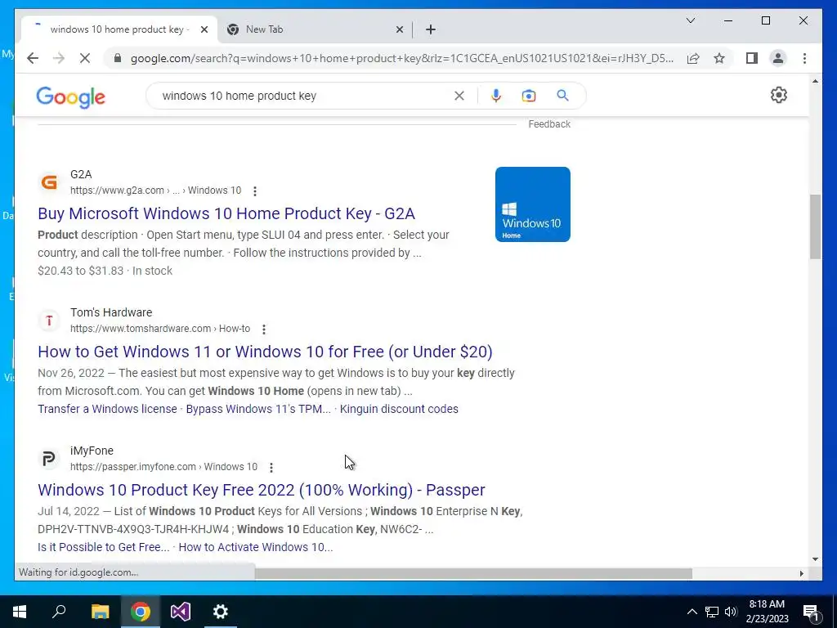The width and height of the screenshot is (837, 628).
Task: Share this page icon in address bar
Action: (693, 58)
